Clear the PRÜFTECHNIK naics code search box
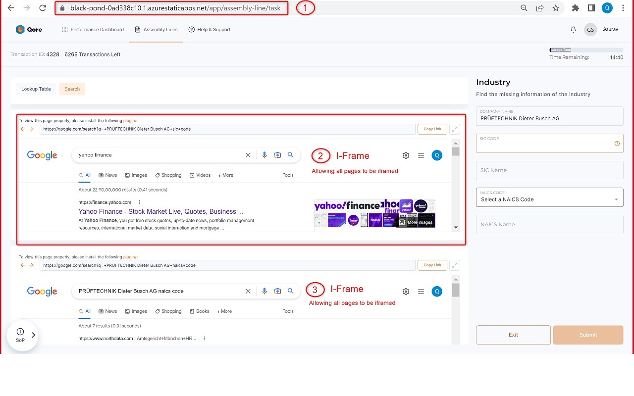 pos(248,291)
